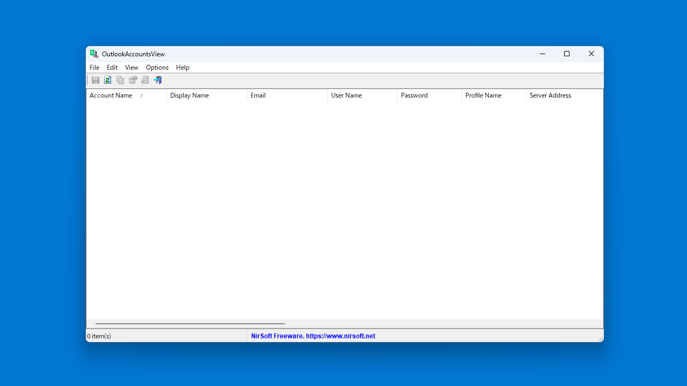The width and height of the screenshot is (687, 386).
Task: Click the '0 item(s)' status text
Action: pos(99,336)
